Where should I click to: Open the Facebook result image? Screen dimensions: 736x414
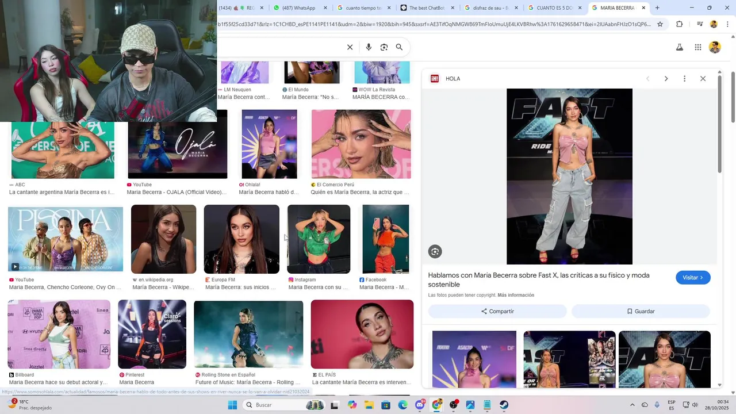[x=386, y=239]
